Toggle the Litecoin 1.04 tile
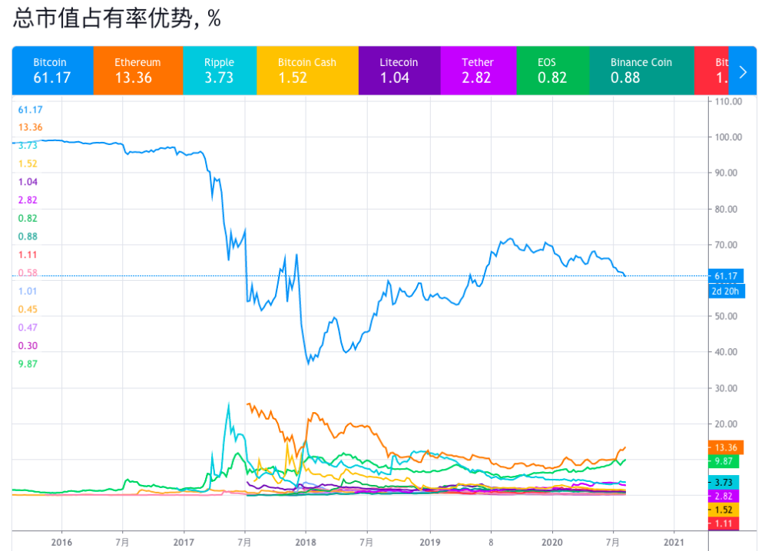The image size is (765, 551). [x=399, y=71]
